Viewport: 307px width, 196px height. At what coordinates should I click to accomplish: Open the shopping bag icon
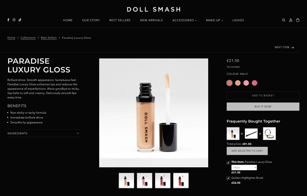tap(298, 20)
